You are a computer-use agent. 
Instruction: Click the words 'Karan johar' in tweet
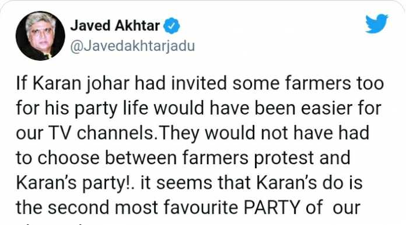81,84
